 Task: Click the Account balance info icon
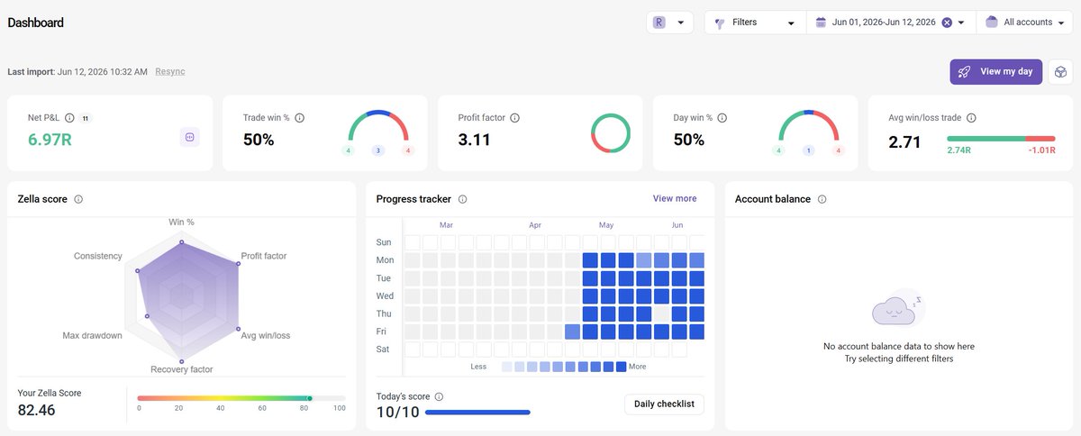(822, 199)
